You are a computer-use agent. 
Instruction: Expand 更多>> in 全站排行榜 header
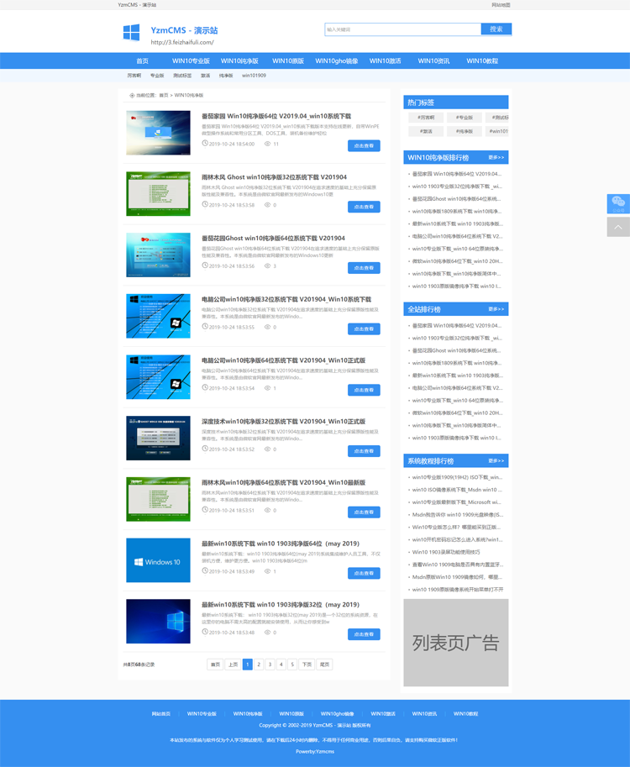pos(496,309)
